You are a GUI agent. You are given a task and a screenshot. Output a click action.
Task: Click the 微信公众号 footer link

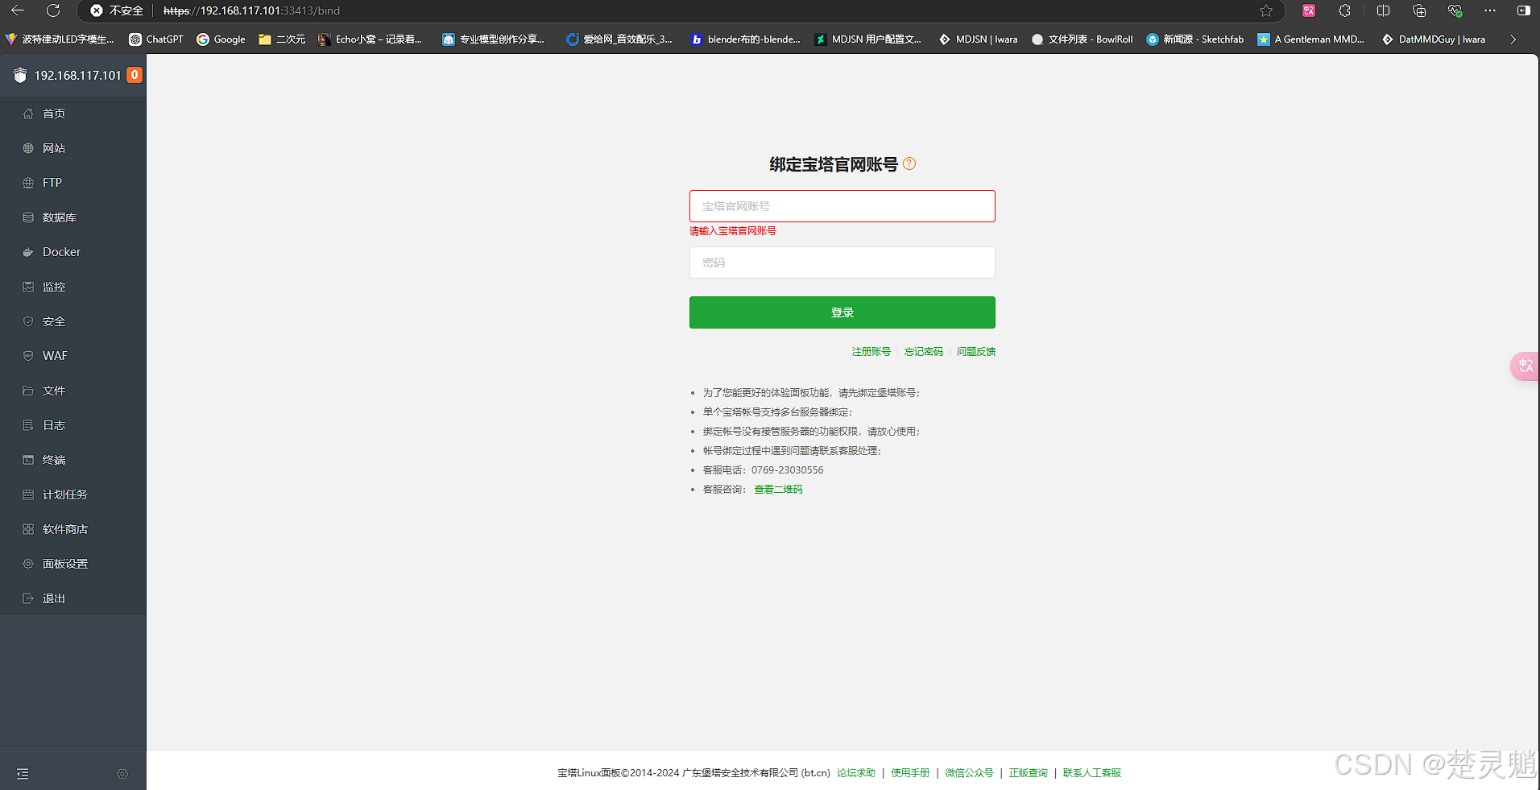[x=970, y=773]
